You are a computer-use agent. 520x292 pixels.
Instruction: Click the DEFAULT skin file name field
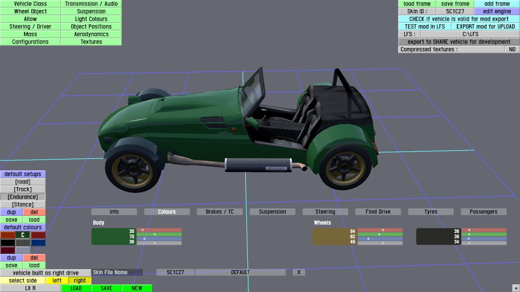(x=240, y=272)
